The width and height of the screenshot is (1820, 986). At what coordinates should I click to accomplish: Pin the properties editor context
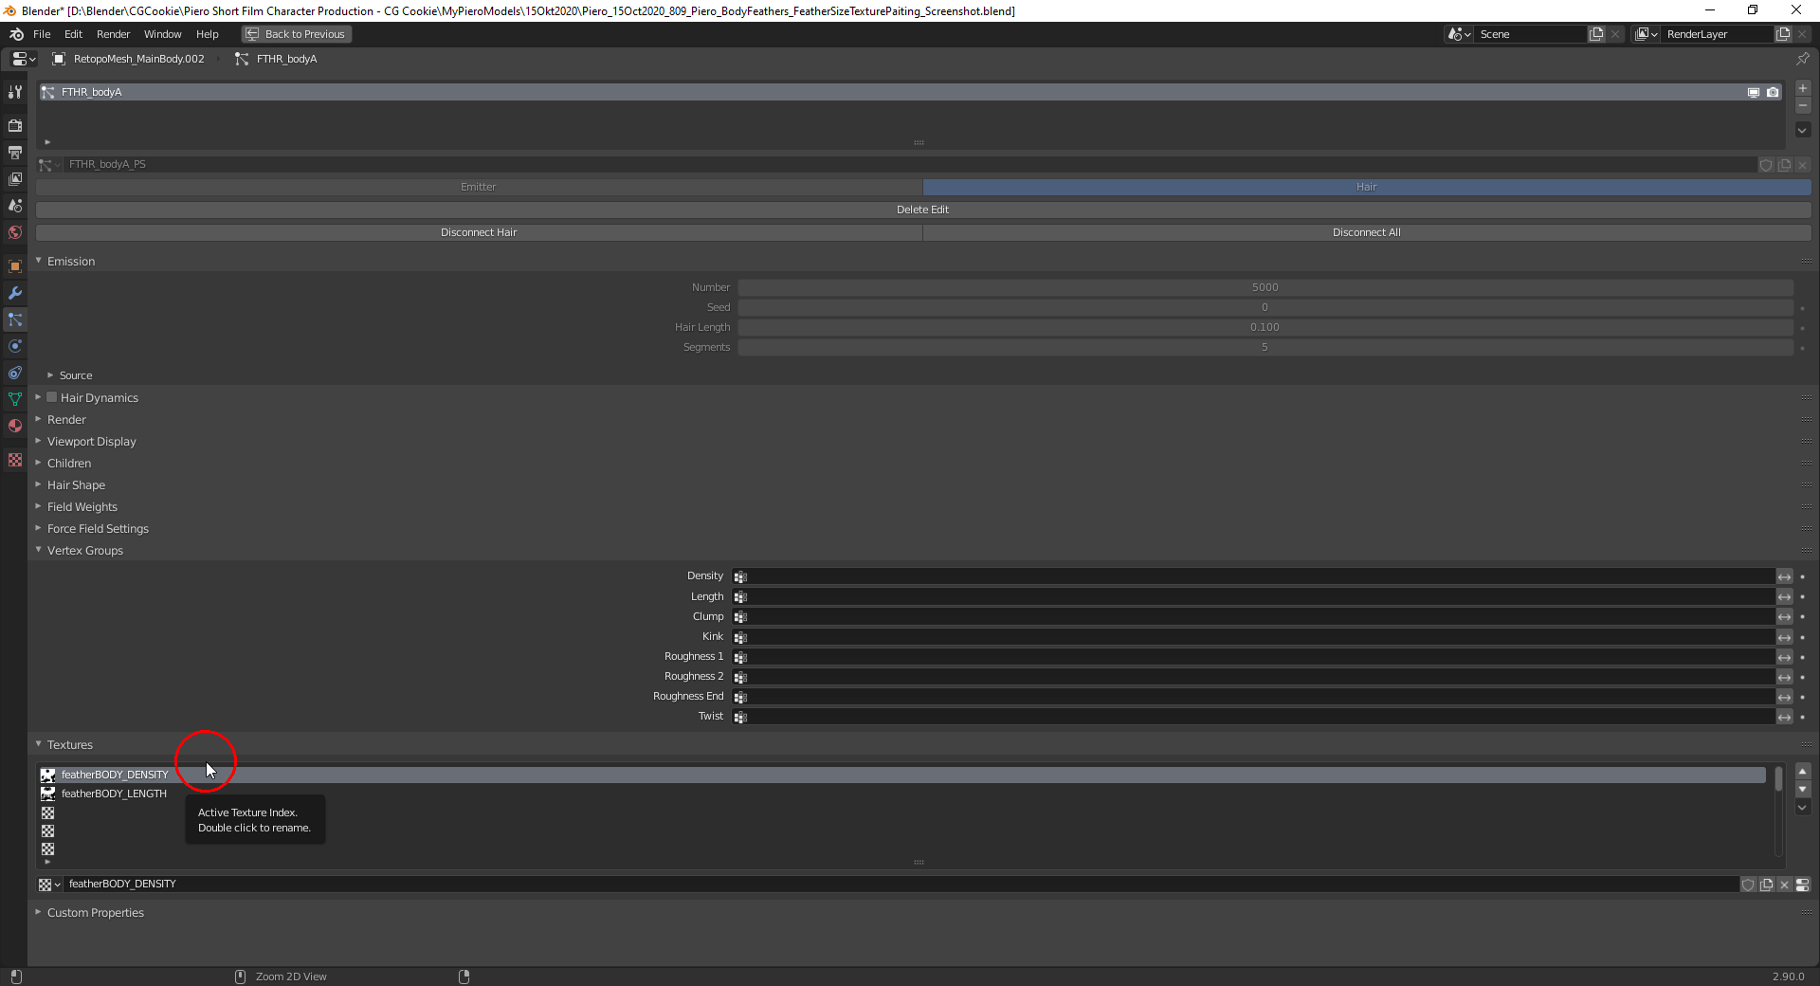1803,59
